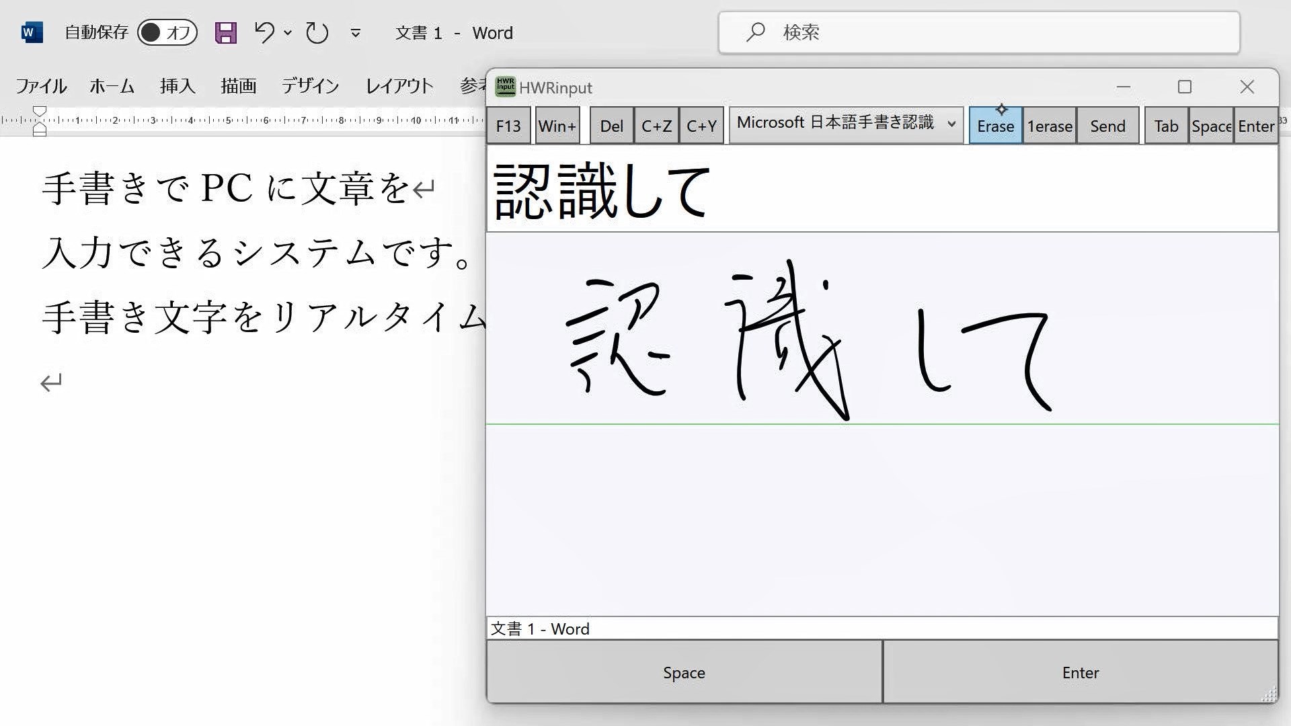
Task: Switch to the 描画 ribbon tab
Action: (x=238, y=86)
